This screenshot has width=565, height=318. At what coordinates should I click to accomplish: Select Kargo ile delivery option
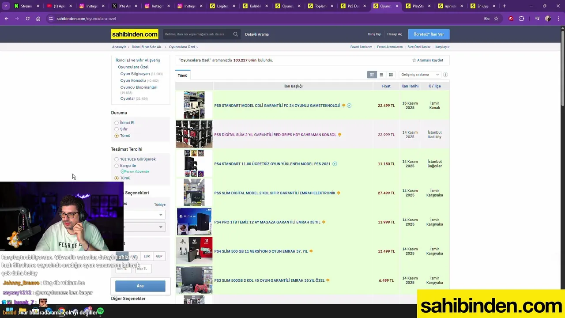[x=117, y=166]
